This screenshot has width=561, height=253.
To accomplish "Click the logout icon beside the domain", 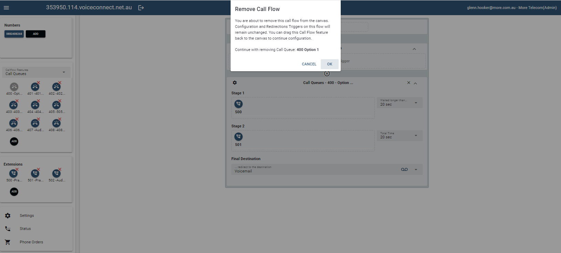I will coord(141,8).
